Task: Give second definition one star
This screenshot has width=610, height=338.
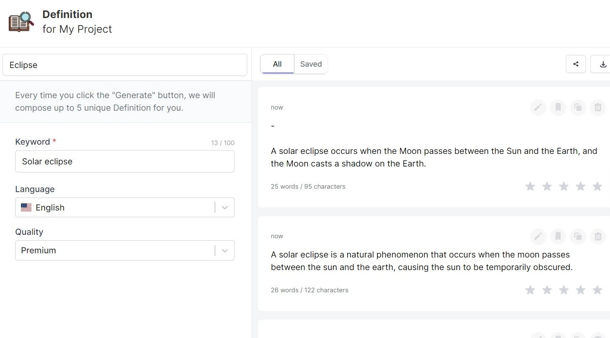Action: point(530,290)
